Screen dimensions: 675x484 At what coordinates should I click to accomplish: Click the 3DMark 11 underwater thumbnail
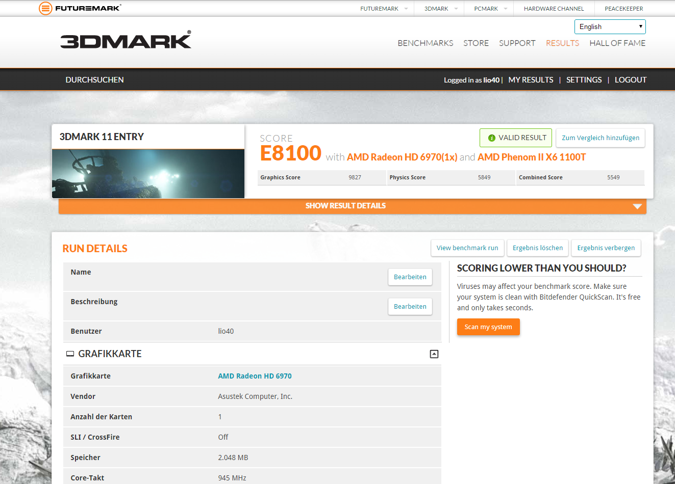148,174
